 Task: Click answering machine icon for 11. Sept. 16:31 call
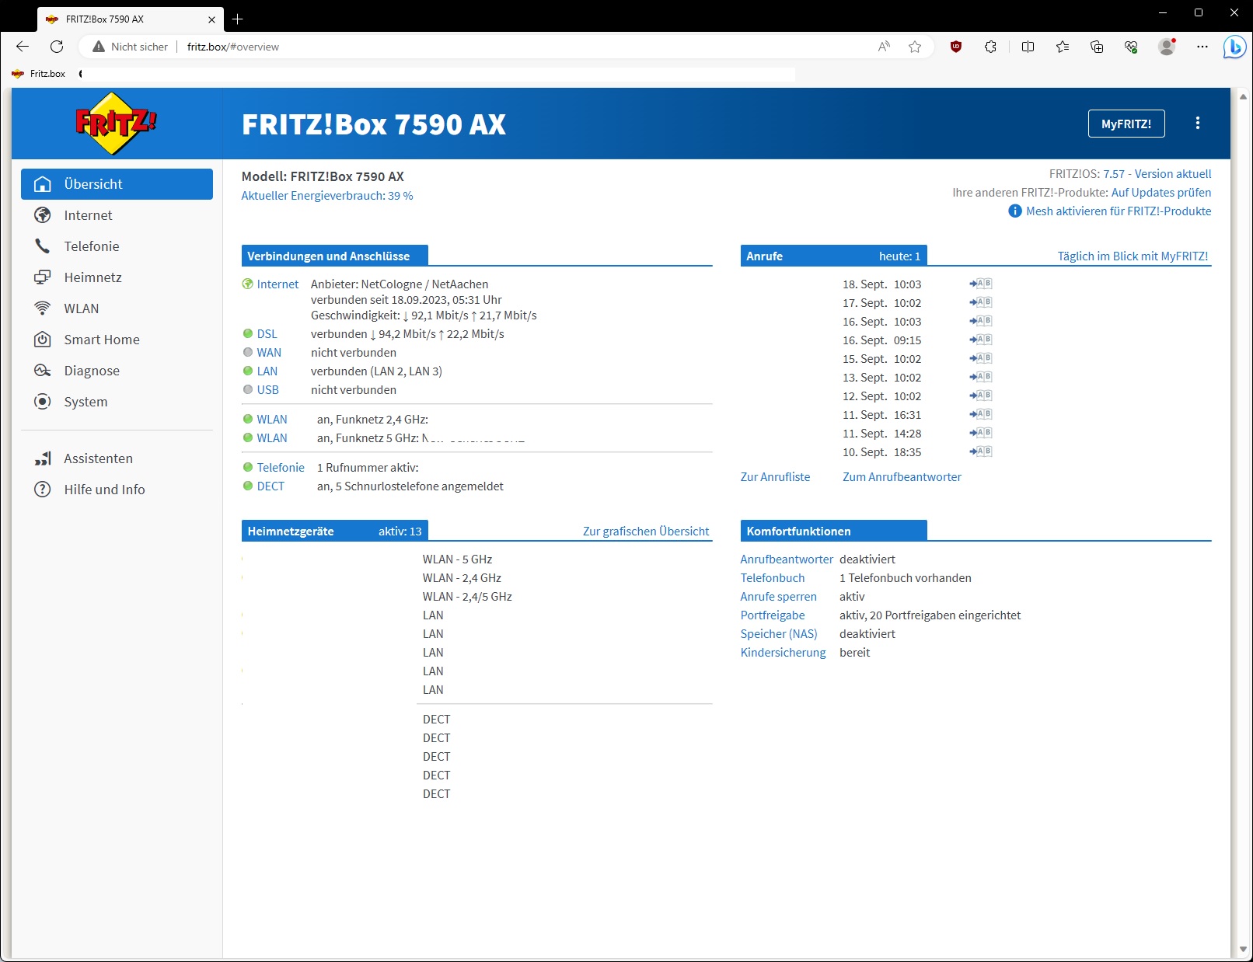coord(981,414)
